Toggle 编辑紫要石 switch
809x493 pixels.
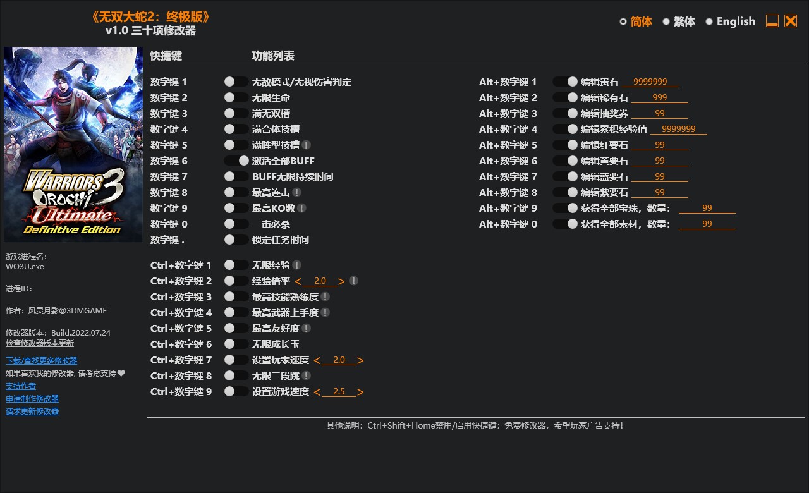click(565, 192)
